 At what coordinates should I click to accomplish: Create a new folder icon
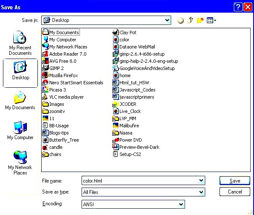(x=200, y=21)
